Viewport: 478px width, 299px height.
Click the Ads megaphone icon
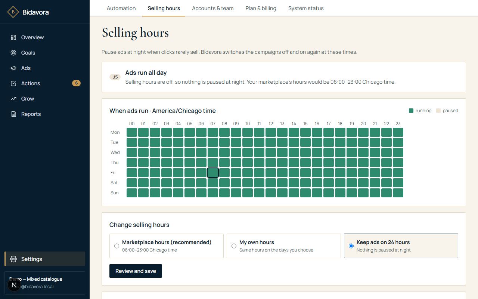[x=13, y=68]
